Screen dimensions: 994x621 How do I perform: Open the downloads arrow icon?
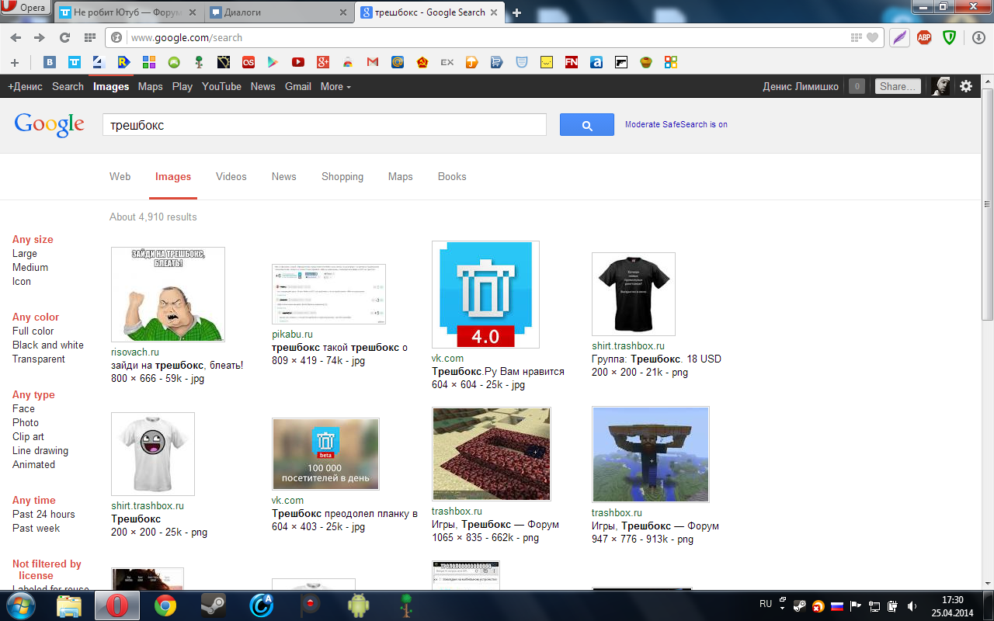[978, 37]
